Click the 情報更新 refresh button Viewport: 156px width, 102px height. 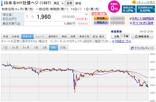[x=142, y=37]
